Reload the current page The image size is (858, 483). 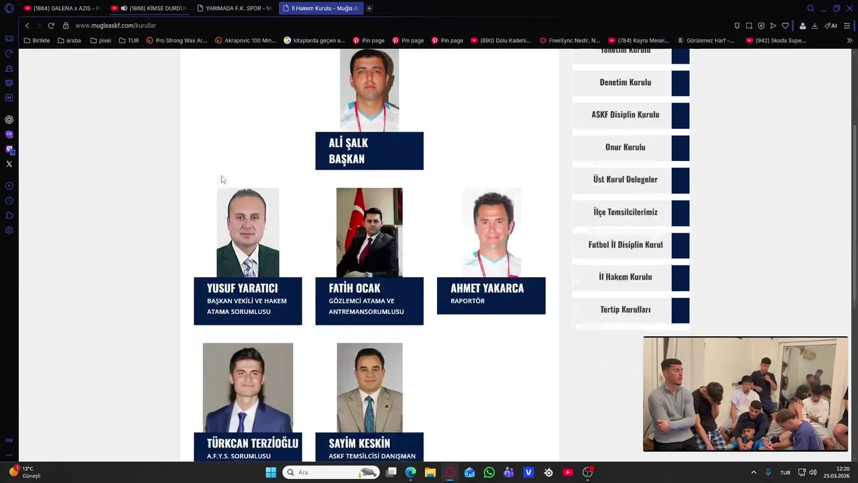[51, 25]
